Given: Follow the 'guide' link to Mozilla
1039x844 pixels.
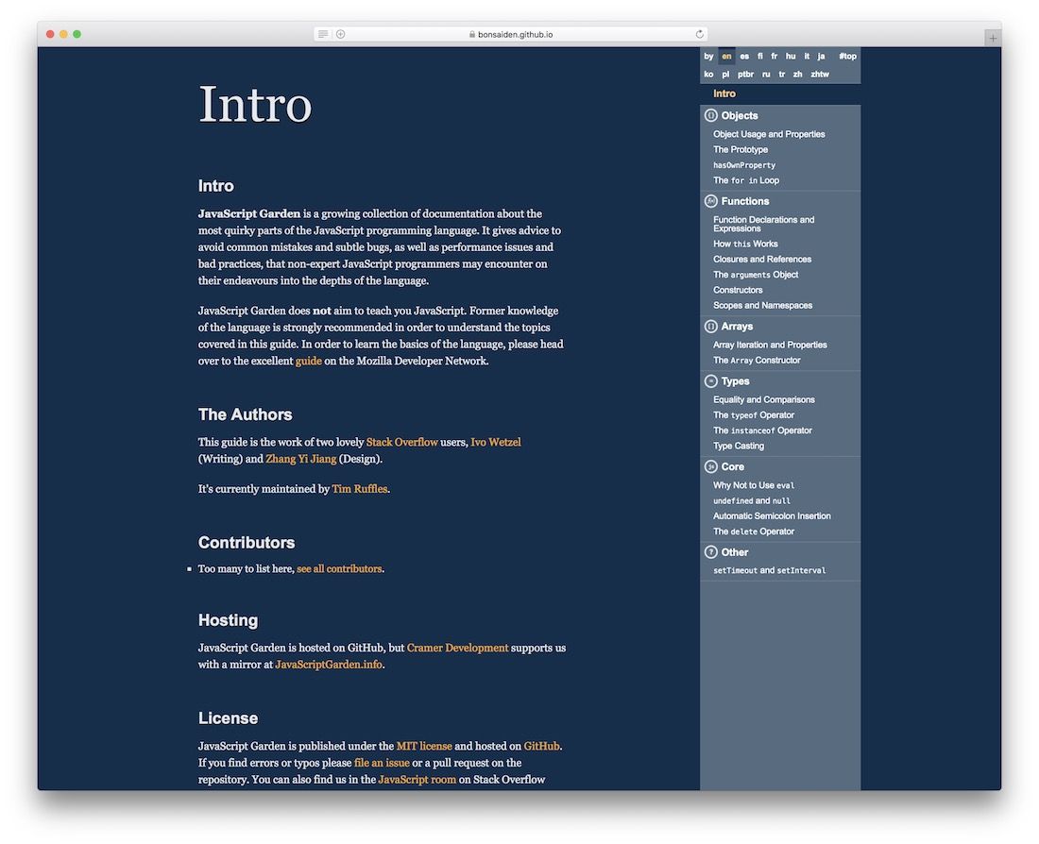Looking at the screenshot, I should [308, 361].
